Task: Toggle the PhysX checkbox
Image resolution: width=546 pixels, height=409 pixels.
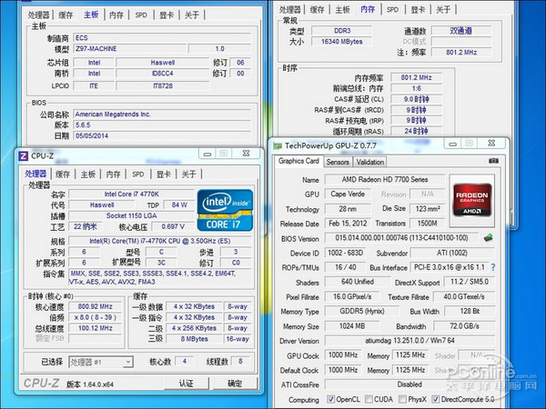Action: (409, 399)
